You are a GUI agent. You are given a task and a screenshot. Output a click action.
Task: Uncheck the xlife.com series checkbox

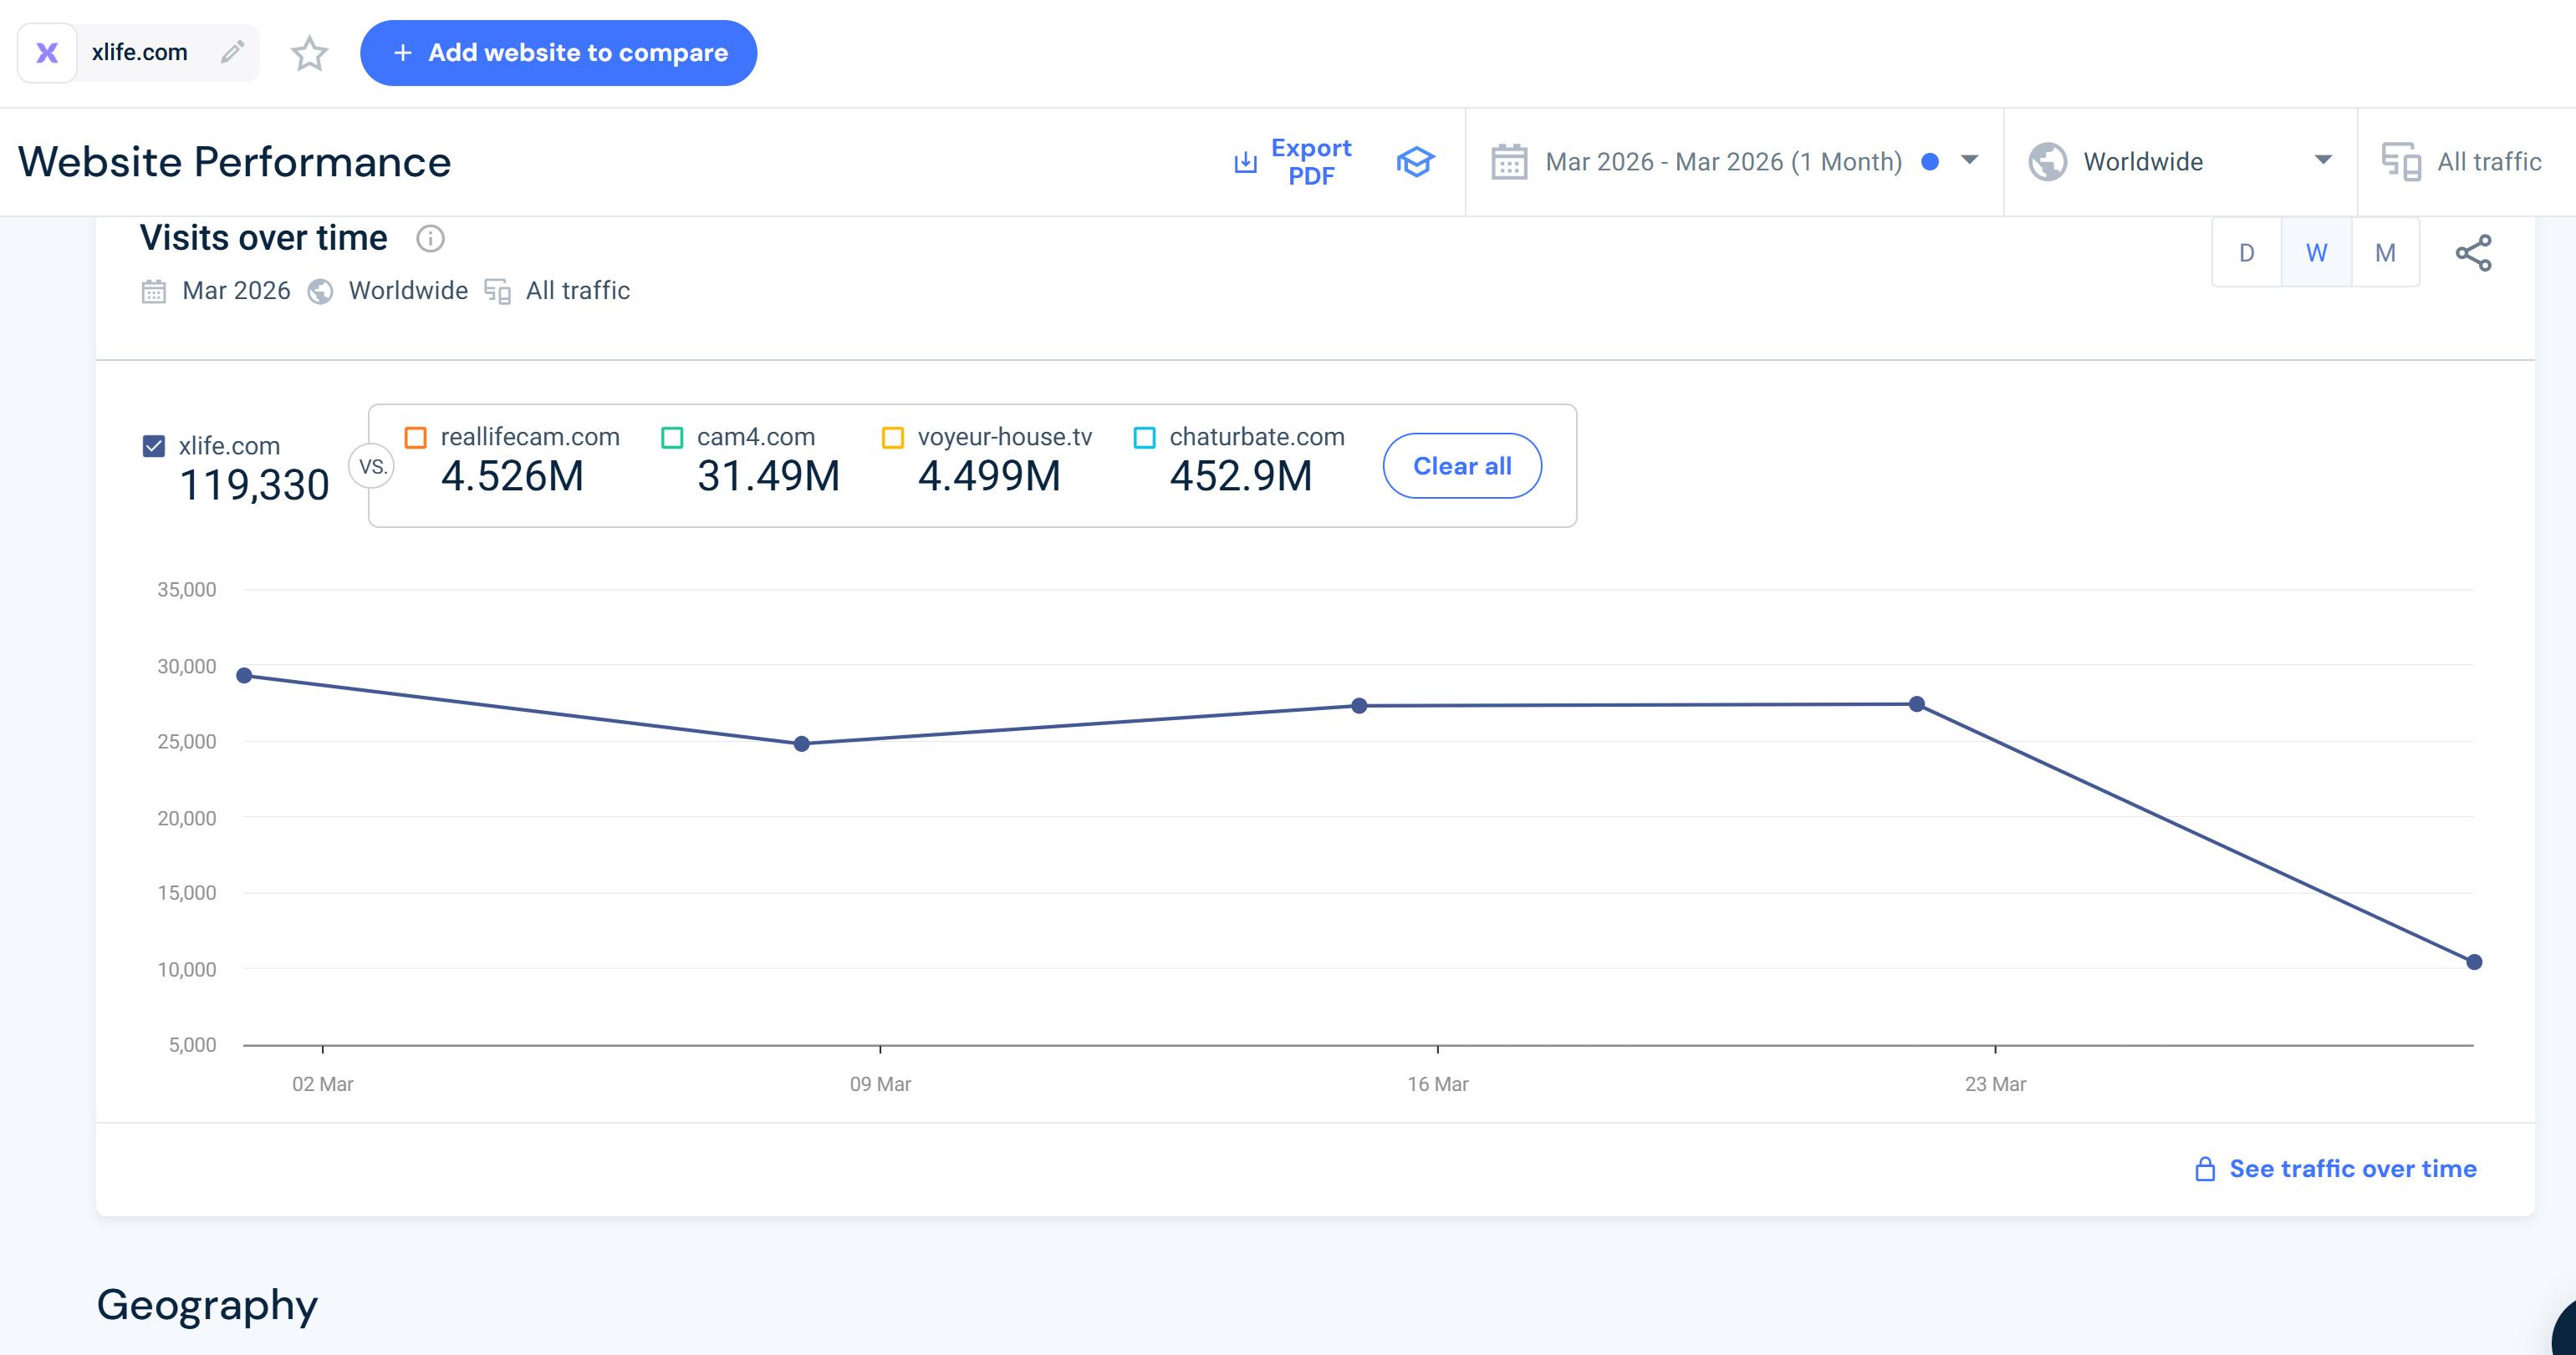click(x=154, y=445)
